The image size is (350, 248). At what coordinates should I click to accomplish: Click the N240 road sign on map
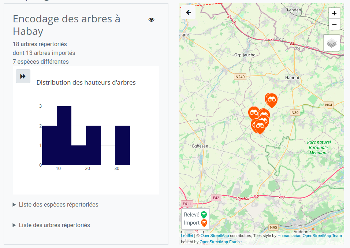click(x=240, y=77)
